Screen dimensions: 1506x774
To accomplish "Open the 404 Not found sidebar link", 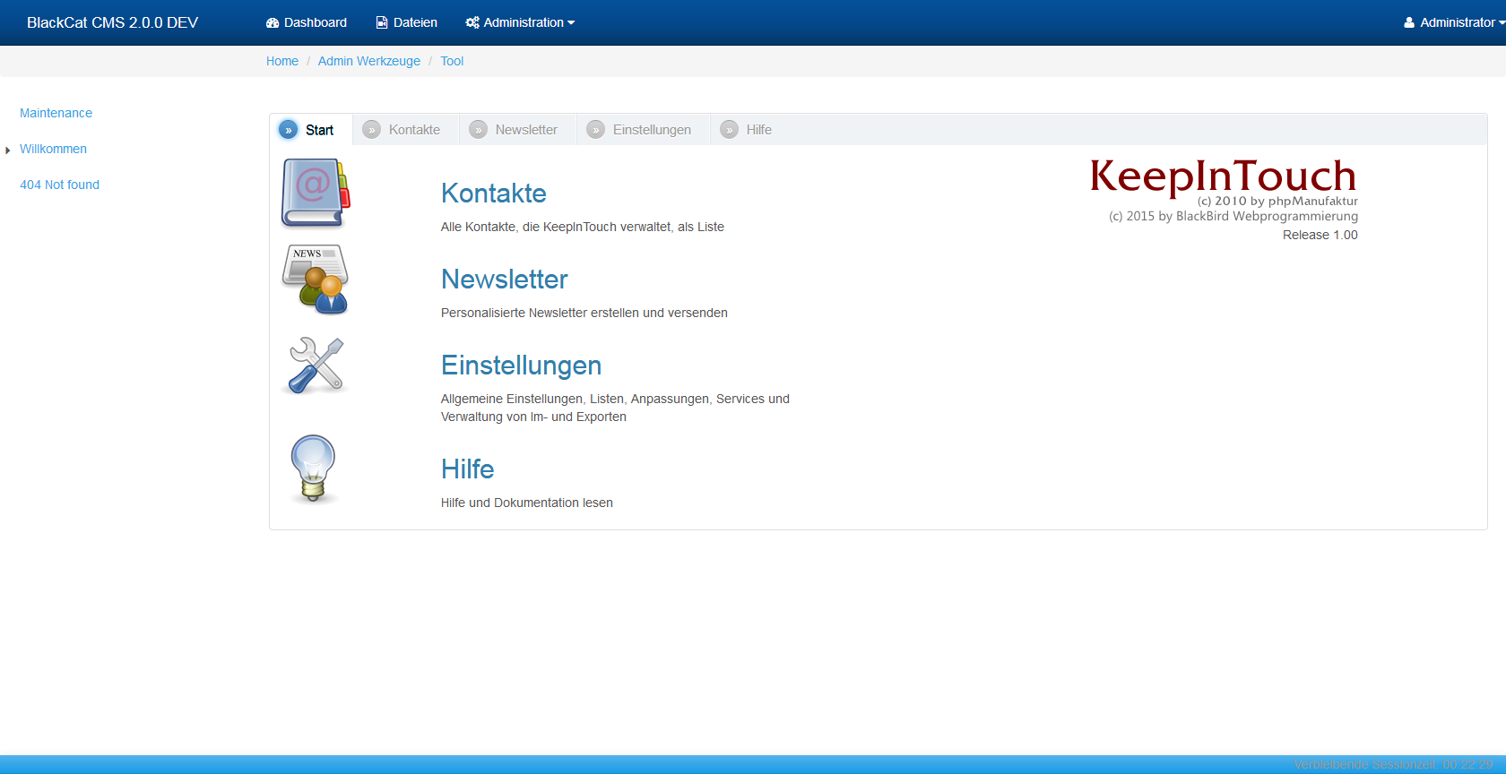I will [59, 185].
